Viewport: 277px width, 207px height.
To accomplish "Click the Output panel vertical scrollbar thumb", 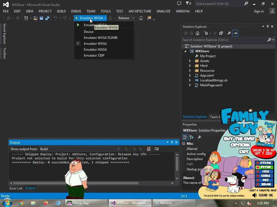I will click(x=177, y=164).
